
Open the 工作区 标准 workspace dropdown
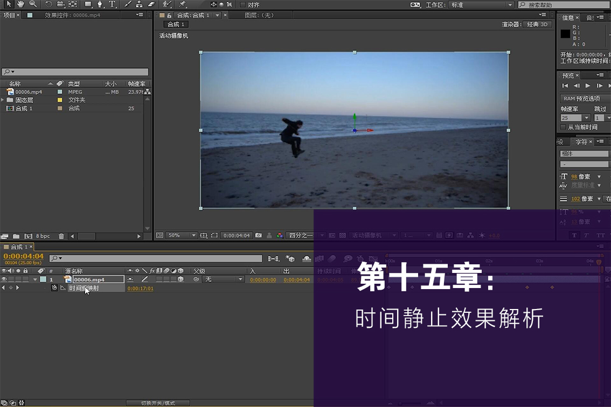pyautogui.click(x=481, y=5)
